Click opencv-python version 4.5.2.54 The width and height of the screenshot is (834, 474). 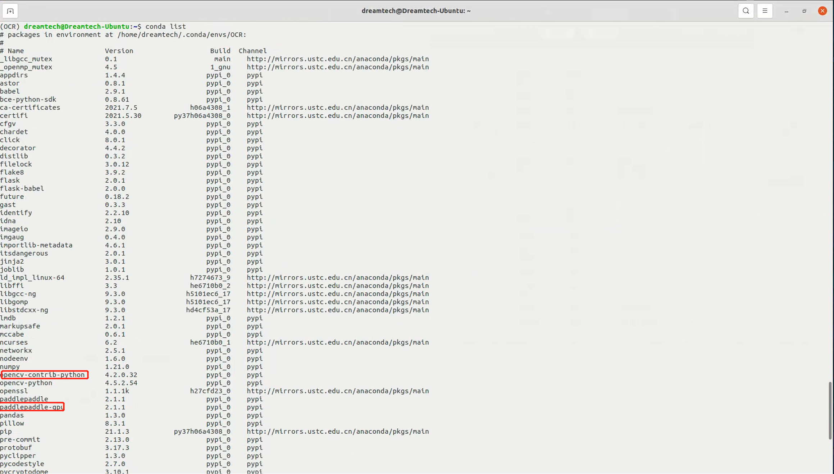pos(121,383)
